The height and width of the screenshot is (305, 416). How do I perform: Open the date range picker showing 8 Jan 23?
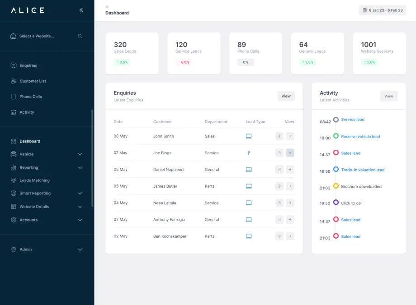(382, 10)
